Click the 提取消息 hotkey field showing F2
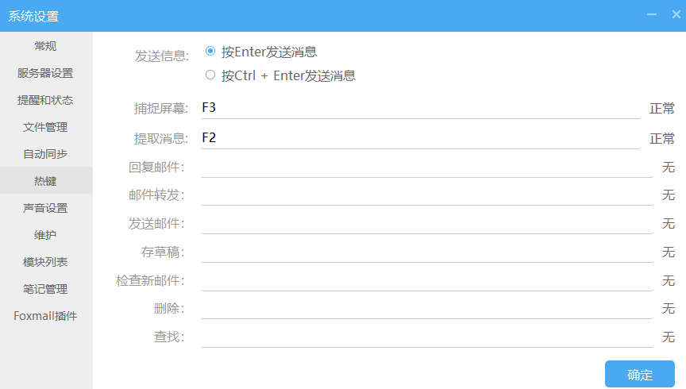Screen dimensions: 686x389 pyautogui.click(x=420, y=138)
